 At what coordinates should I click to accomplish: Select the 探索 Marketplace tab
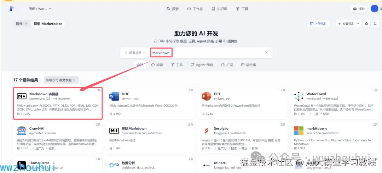pyautogui.click(x=48, y=24)
